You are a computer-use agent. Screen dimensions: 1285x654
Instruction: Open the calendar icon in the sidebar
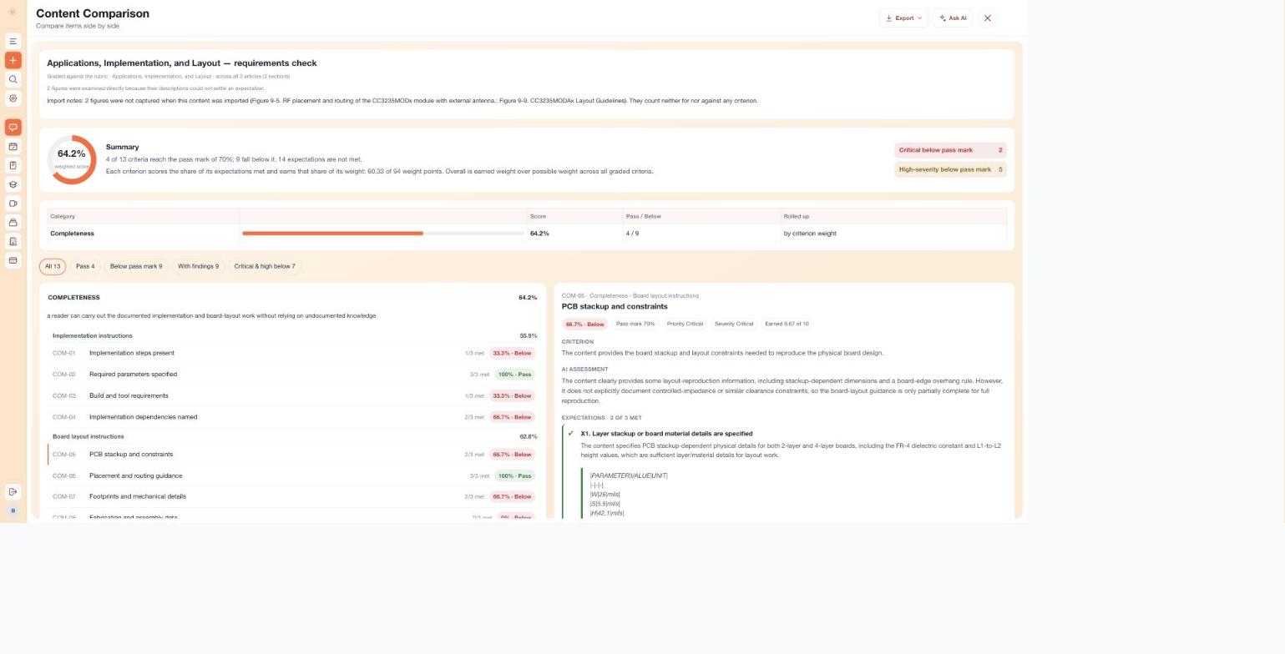(13, 147)
